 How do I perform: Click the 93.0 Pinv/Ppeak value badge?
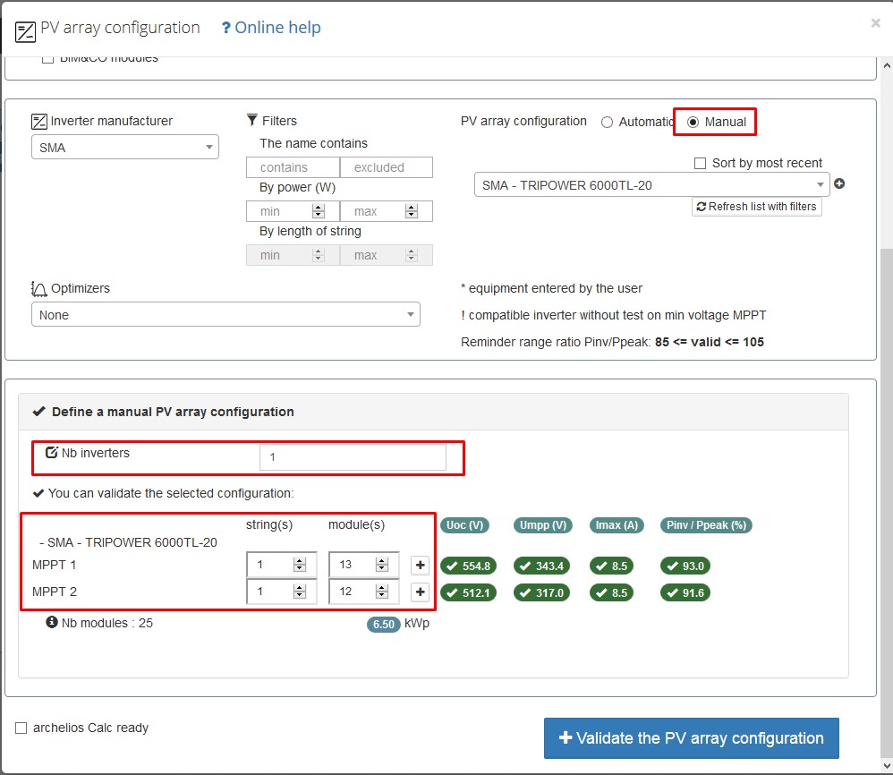click(x=685, y=566)
